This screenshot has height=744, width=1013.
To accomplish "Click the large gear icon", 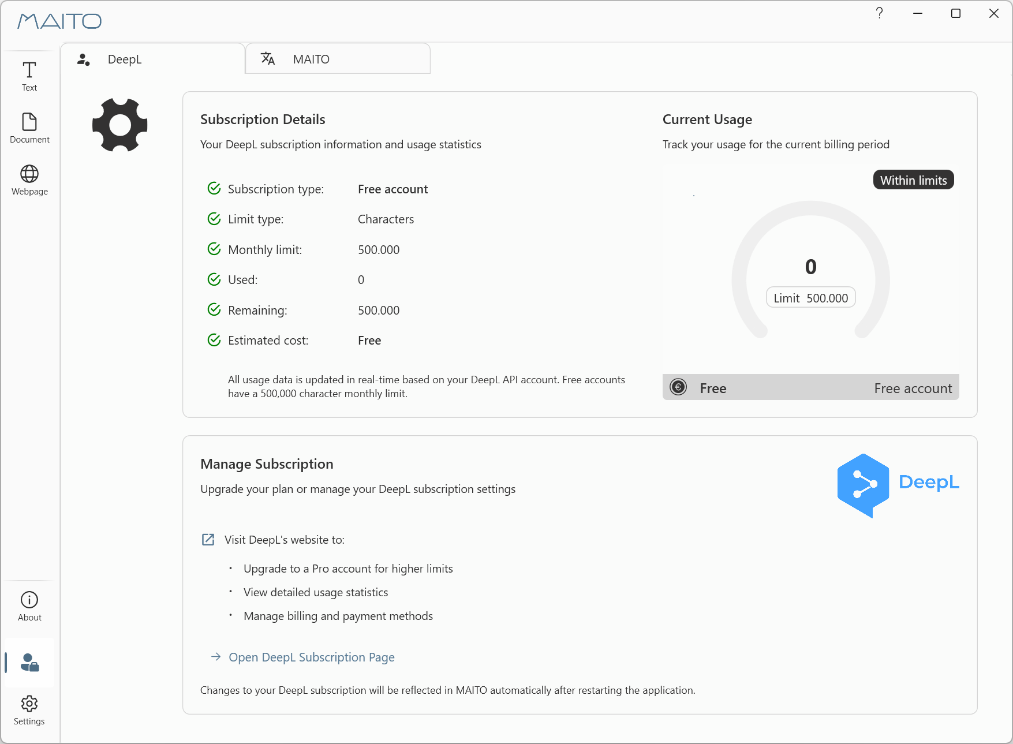I will 120,125.
